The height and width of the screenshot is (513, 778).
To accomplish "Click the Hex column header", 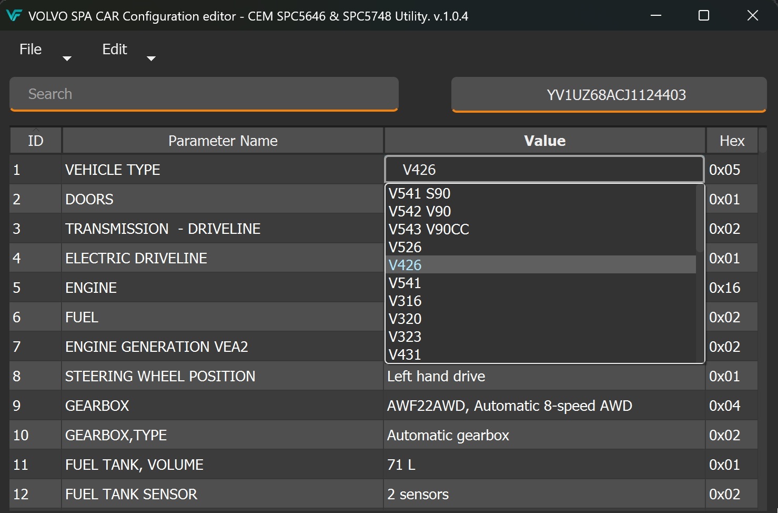I will click(x=732, y=141).
